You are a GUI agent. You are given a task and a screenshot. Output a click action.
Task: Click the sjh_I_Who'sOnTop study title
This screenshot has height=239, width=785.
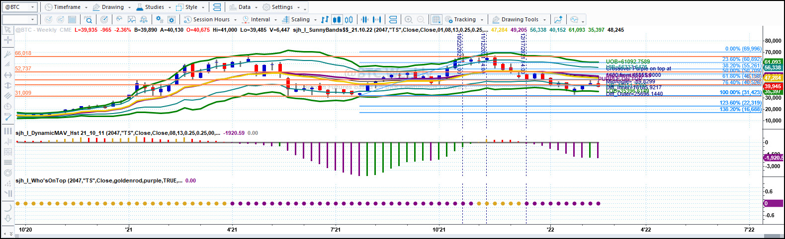point(99,180)
